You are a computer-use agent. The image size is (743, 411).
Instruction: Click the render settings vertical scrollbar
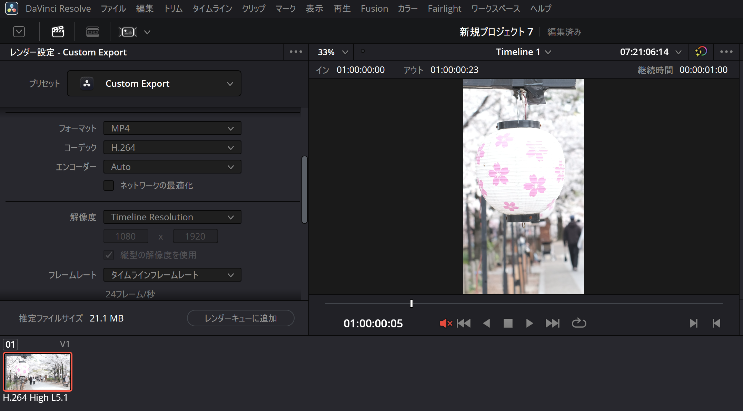click(304, 190)
